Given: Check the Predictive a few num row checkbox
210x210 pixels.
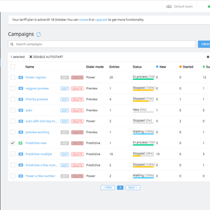Looking at the screenshot, I should pos(13,165).
